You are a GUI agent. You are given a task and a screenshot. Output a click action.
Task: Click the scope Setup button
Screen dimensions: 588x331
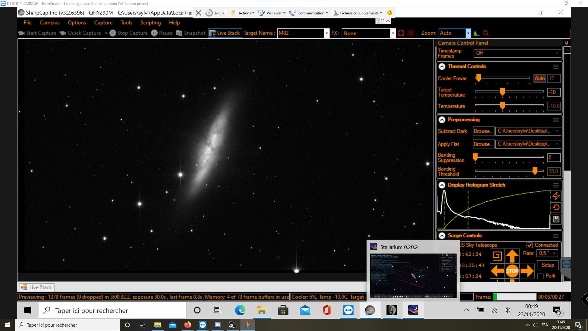click(x=547, y=265)
